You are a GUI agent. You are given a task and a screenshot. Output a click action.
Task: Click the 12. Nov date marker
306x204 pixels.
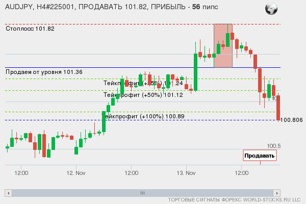click(x=75, y=172)
